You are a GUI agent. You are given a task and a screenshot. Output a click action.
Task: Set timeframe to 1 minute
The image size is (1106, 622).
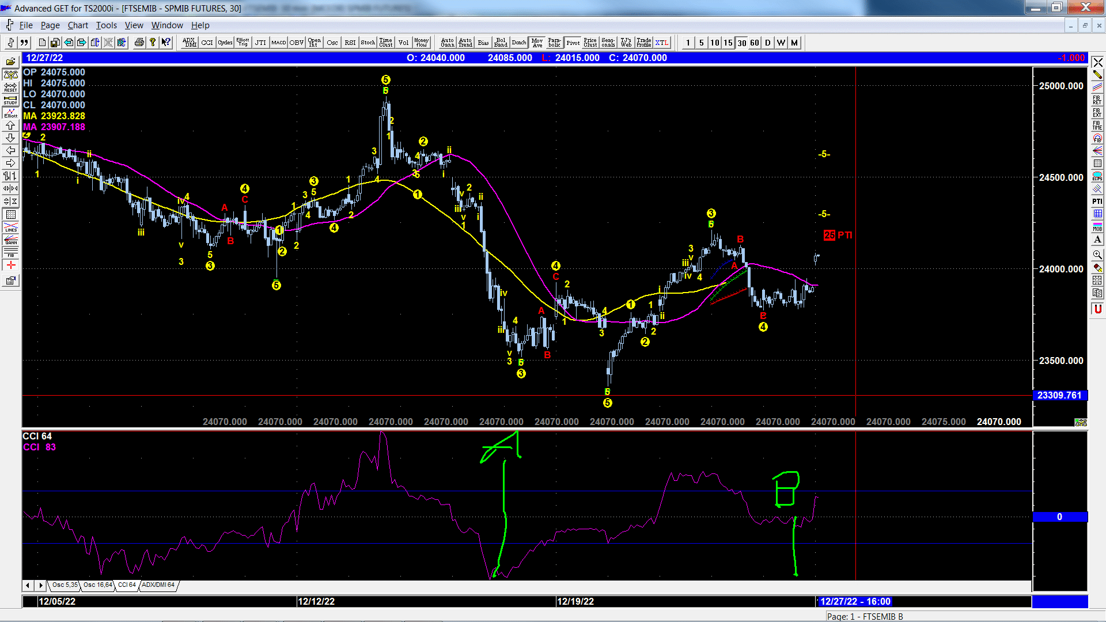(x=688, y=43)
